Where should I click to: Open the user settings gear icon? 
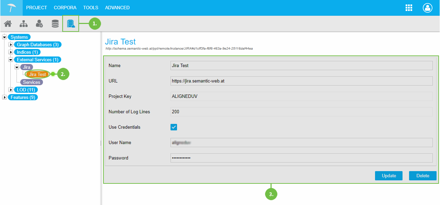(39, 24)
